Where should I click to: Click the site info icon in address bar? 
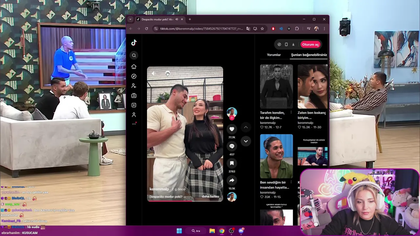pyautogui.click(x=156, y=29)
